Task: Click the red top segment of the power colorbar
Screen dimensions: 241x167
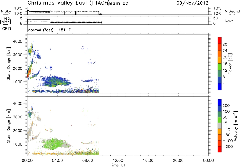Action: coord(220,40)
